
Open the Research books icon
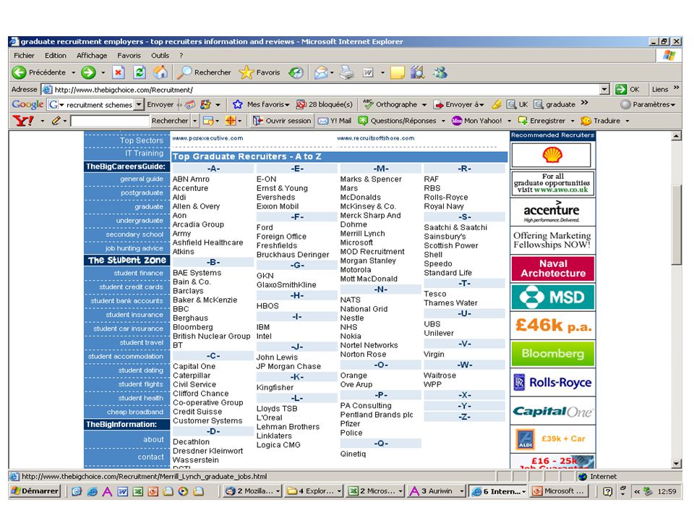coord(417,72)
